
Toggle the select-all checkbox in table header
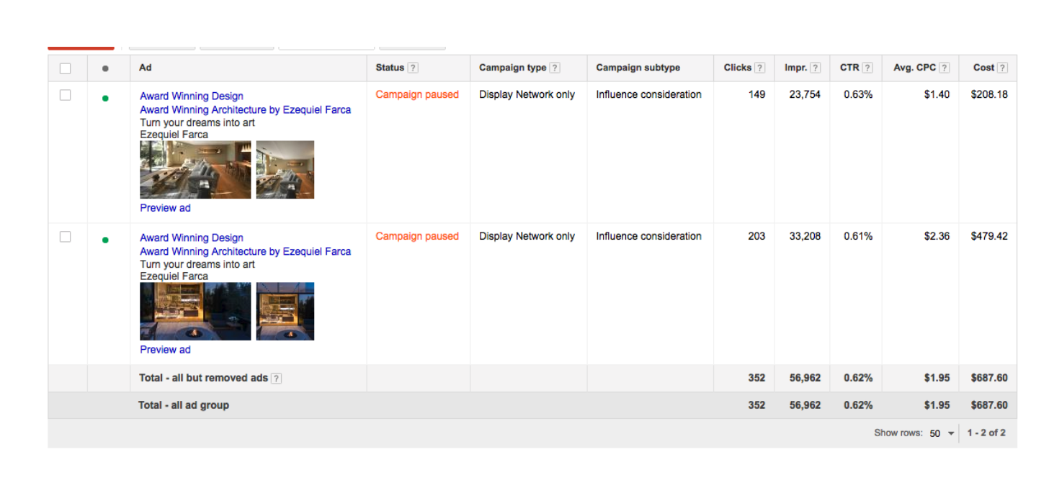pyautogui.click(x=66, y=68)
